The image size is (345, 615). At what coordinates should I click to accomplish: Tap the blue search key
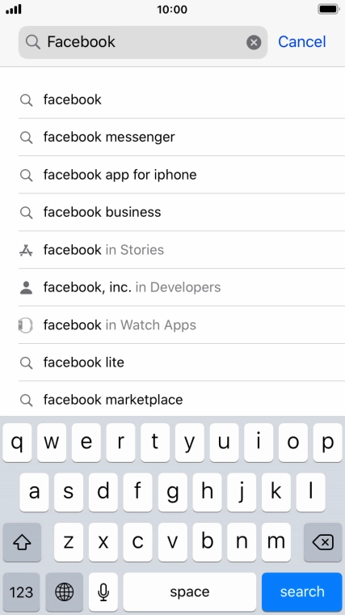pyautogui.click(x=302, y=592)
